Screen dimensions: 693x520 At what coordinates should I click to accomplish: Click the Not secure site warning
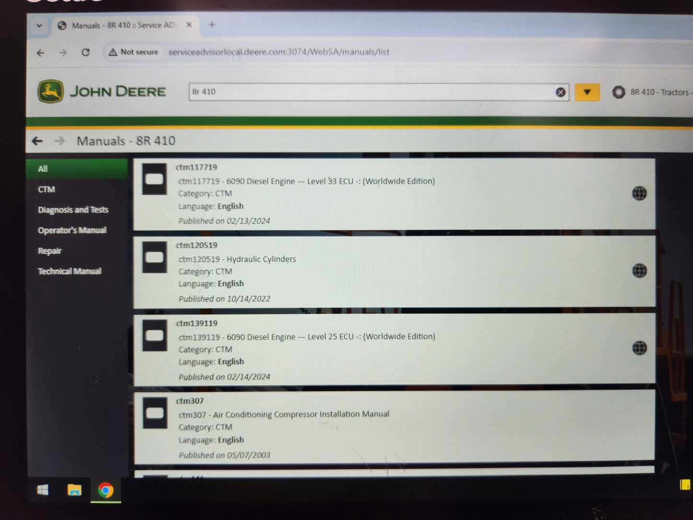pyautogui.click(x=134, y=52)
